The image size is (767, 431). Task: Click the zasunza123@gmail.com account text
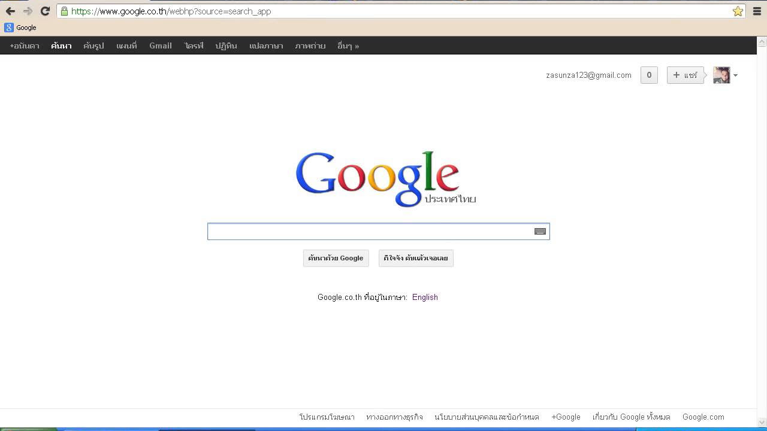(588, 75)
